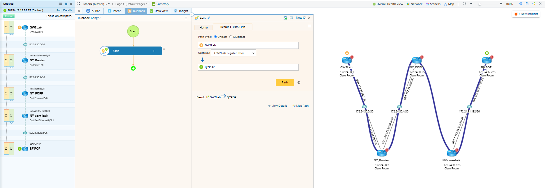Click the share map icon

(534, 4)
